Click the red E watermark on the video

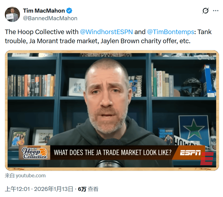207,159
